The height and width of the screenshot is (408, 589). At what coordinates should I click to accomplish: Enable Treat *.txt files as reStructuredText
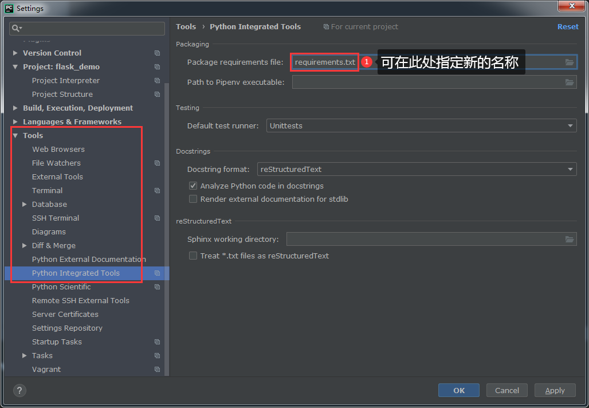click(x=193, y=256)
